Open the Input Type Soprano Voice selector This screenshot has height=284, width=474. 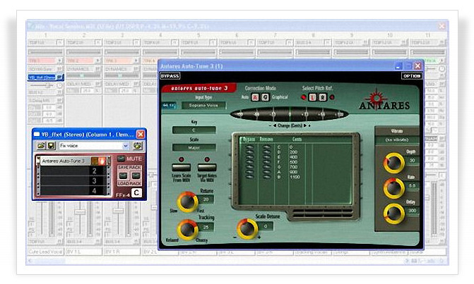point(203,106)
